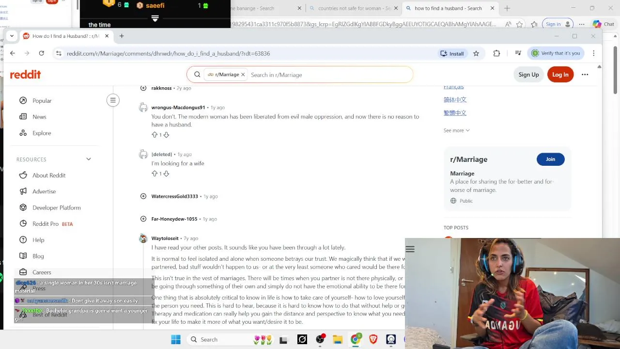
Task: Upvote the 'I'm looking for a wife' comment
Action: coord(155,174)
